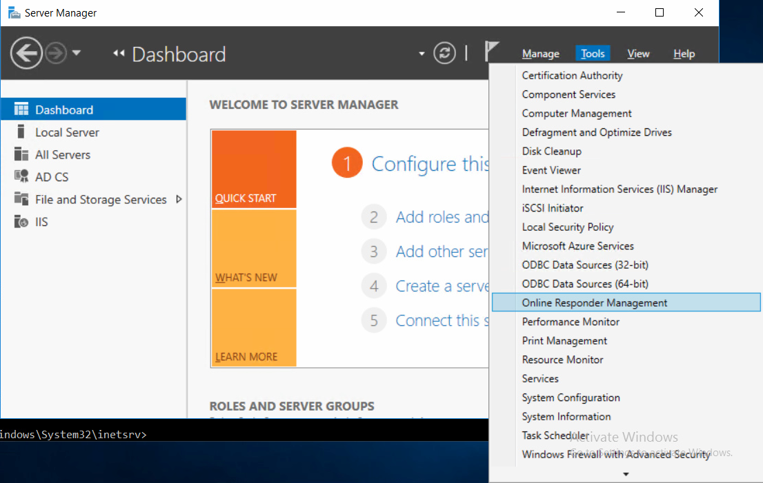Click the Dashboard sidebar icon
The width and height of the screenshot is (763, 483).
21,110
